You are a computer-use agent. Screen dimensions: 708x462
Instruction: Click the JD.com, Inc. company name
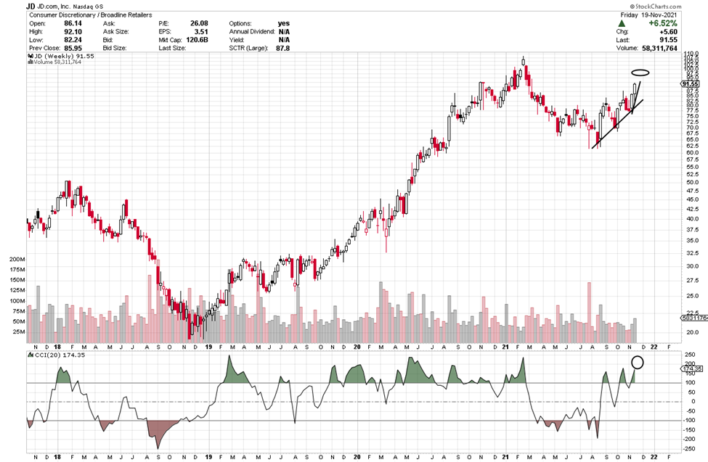54,7
